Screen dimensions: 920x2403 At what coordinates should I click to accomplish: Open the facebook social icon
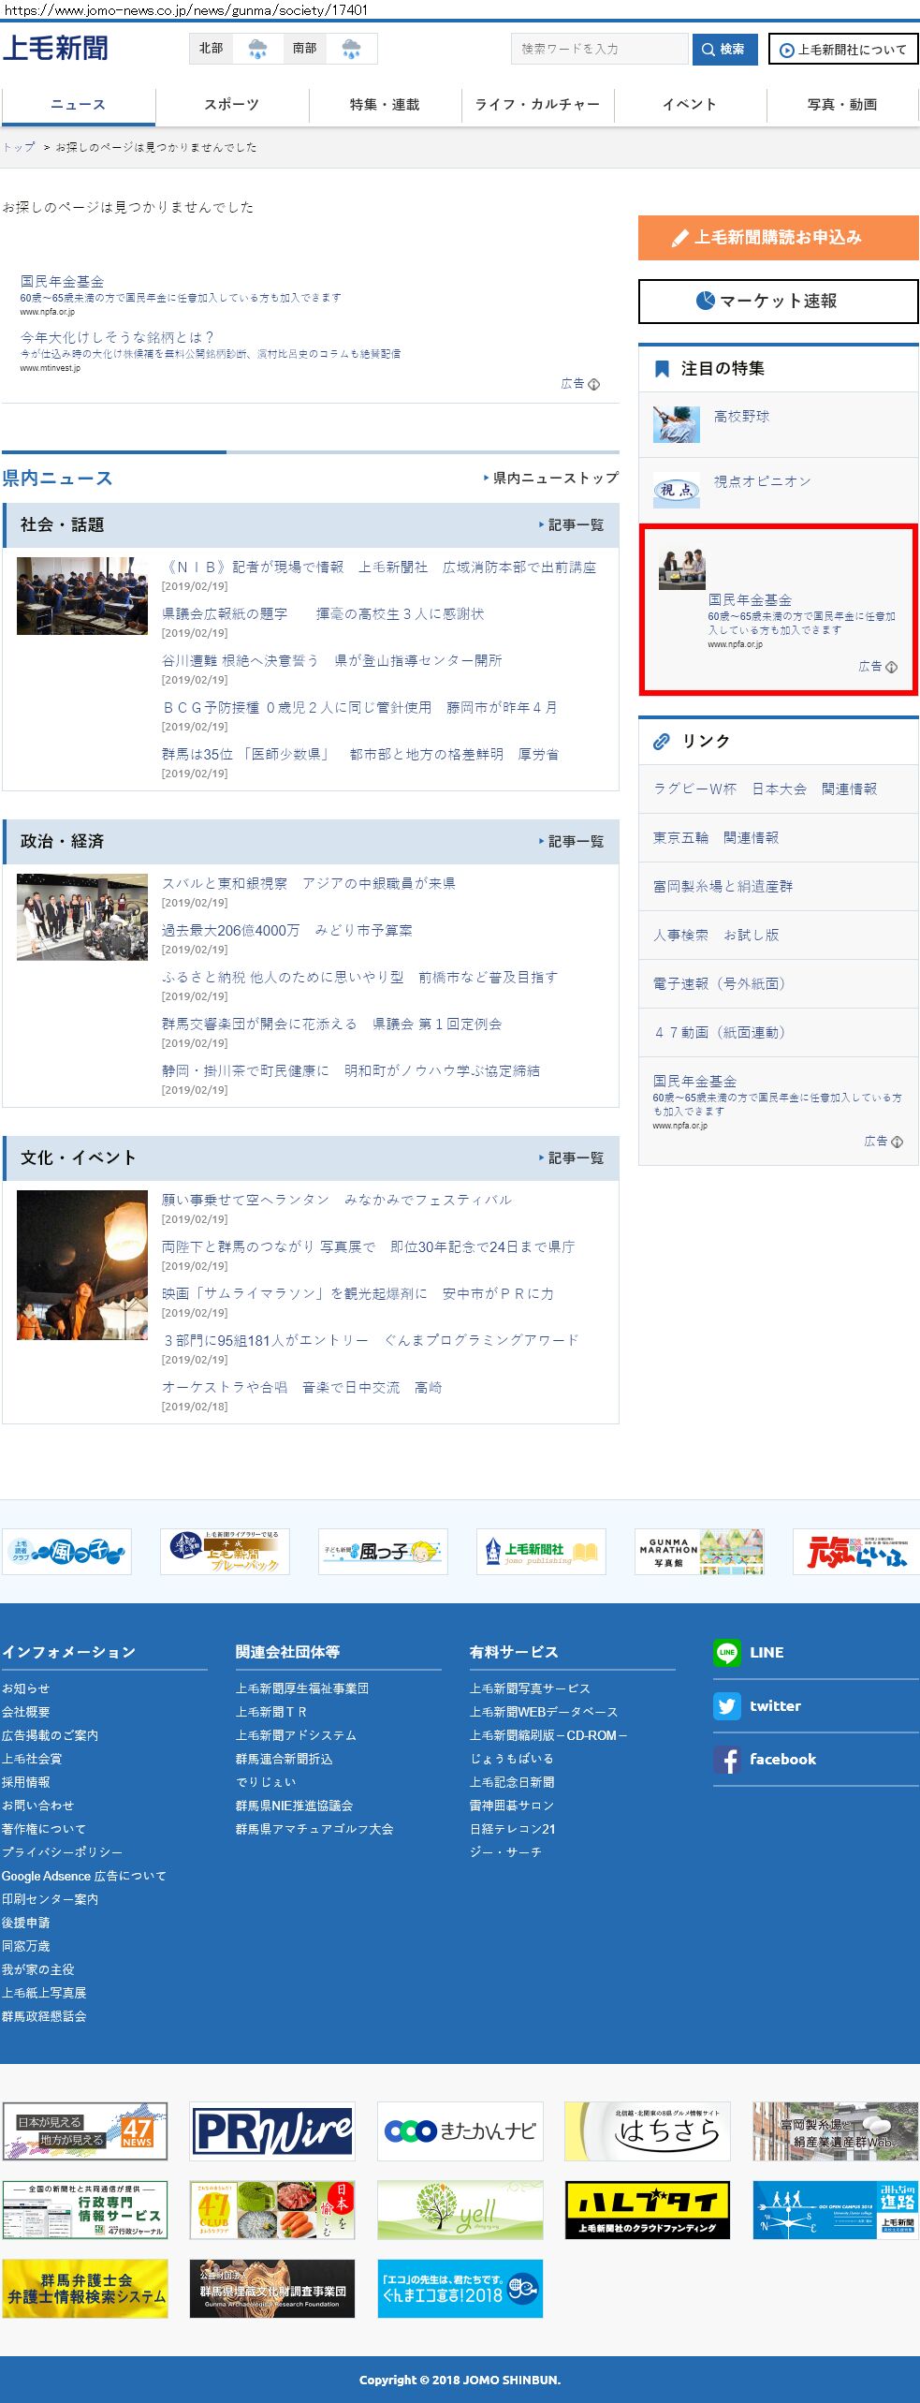tap(726, 1760)
